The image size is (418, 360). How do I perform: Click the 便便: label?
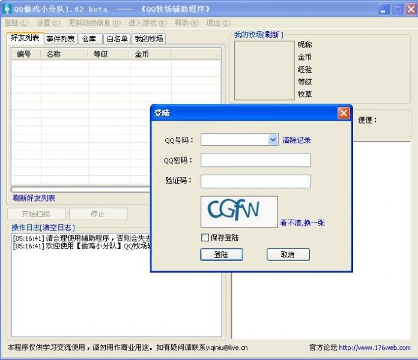[368, 120]
